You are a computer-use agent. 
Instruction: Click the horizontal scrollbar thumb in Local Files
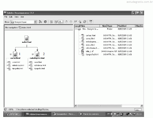[99, 106]
